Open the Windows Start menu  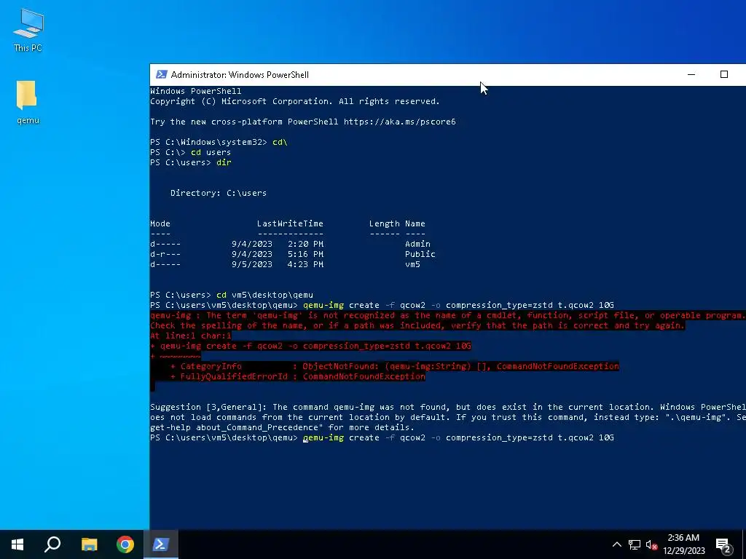(17, 544)
